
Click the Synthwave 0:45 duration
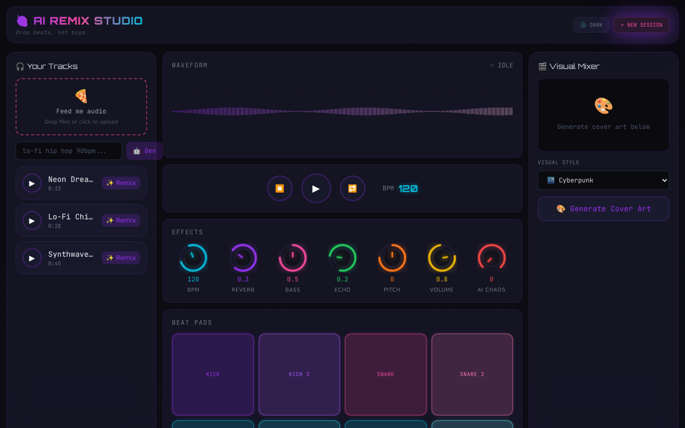pos(55,264)
